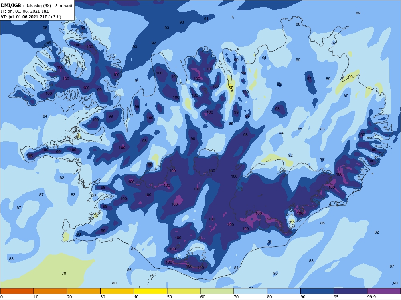Click the map humidity value '88'
The height and width of the screenshot is (300, 401).
click(298, 24)
